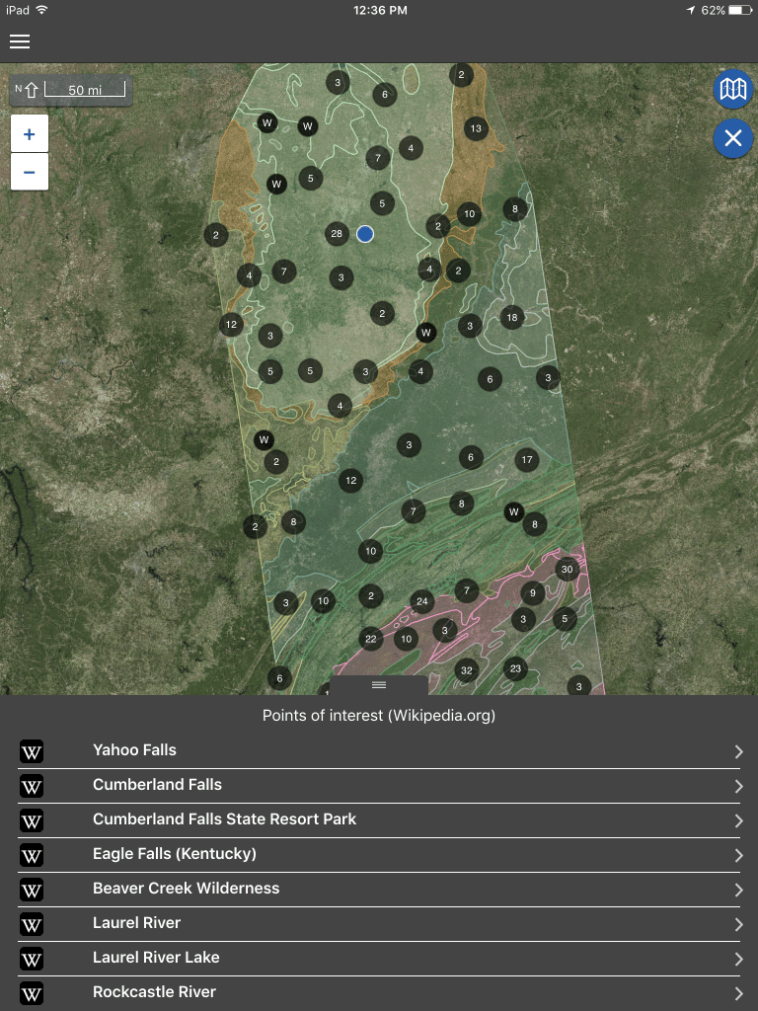758x1011 pixels.
Task: Tap the blue current location dot
Action: coord(365,234)
